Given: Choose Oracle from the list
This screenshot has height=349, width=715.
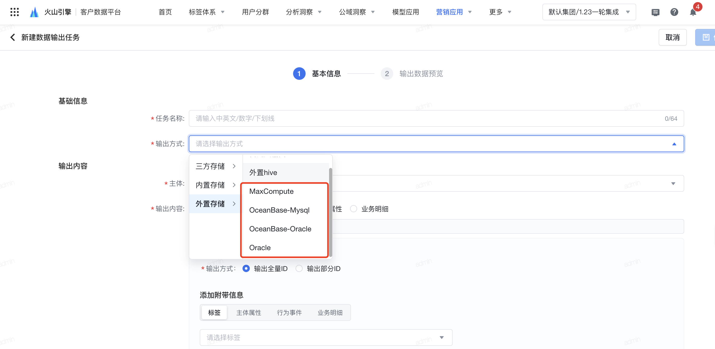Looking at the screenshot, I should [x=286, y=248].
